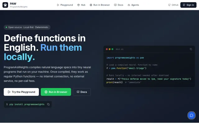The height and width of the screenshot is (124, 199).
Task: Open the Playground nav item
Action: point(65,5)
